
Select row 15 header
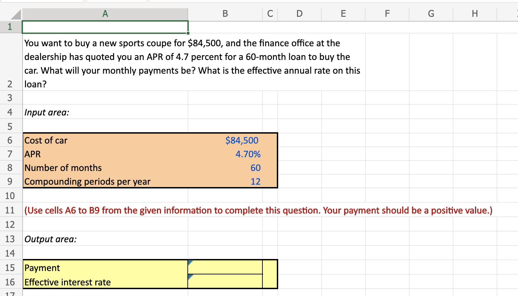click(10, 268)
